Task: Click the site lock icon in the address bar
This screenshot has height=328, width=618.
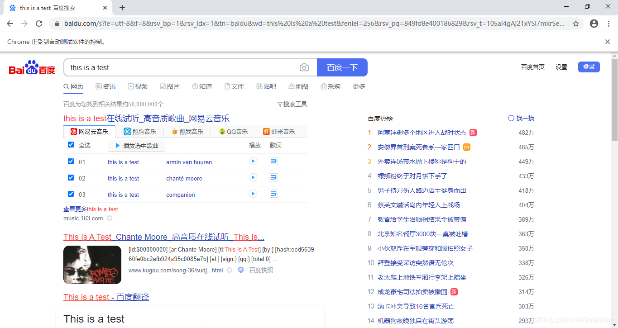Action: [57, 24]
